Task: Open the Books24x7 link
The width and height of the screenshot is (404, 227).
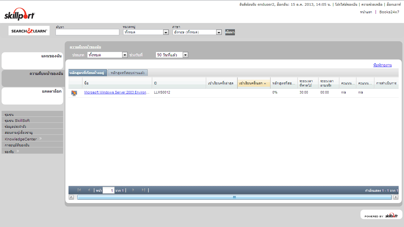Action: 389,12
